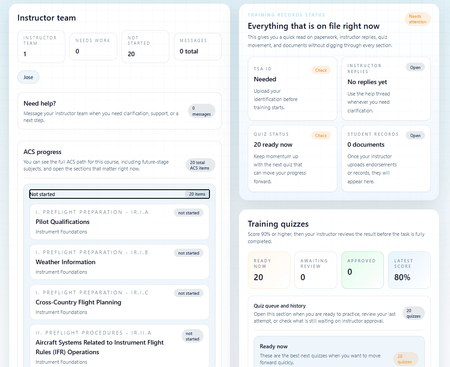450x367 pixels.
Task: Click not started badge on Pilot Qualifications
Action: pos(188,213)
